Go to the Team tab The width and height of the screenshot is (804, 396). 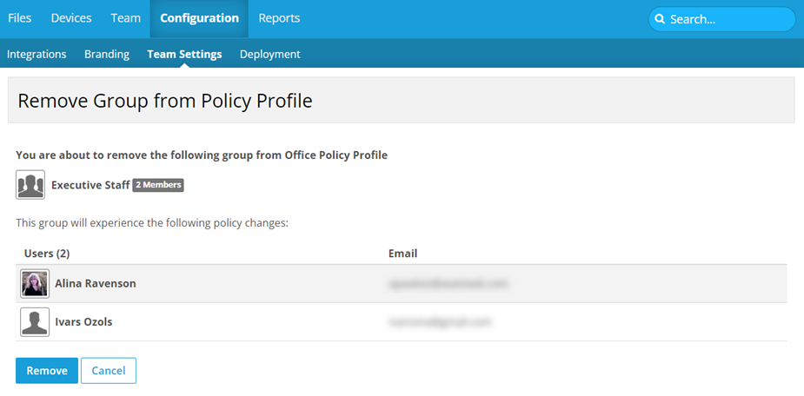pyautogui.click(x=125, y=18)
